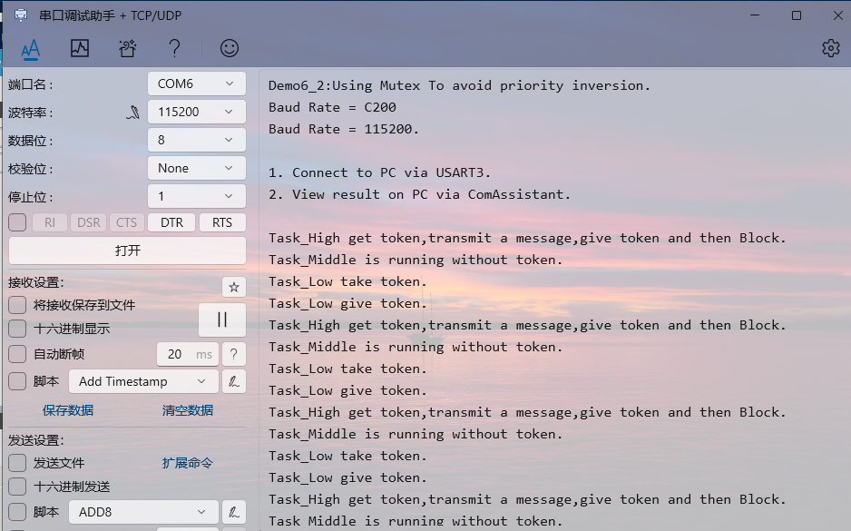Maximize the serial assistant window
Screen dimensions: 851x531
tap(797, 15)
